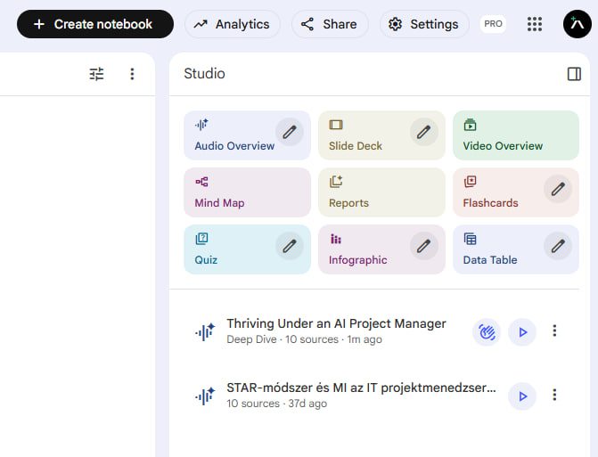Open Analytics
This screenshot has height=457, width=598.
233,24
